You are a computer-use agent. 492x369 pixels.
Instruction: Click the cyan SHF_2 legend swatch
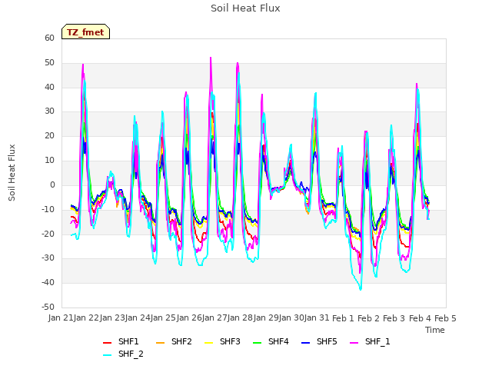point(108,355)
